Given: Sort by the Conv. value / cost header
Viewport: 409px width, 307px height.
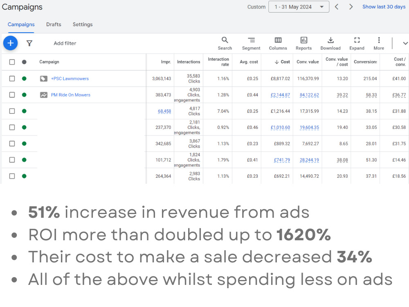Looking at the screenshot, I should pos(337,62).
